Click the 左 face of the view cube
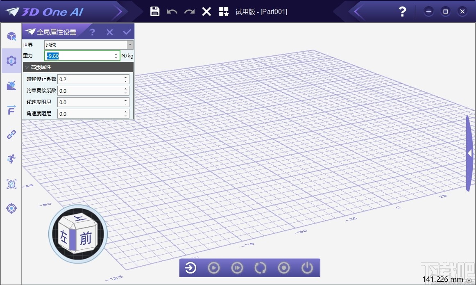The image size is (476, 285). 64,237
